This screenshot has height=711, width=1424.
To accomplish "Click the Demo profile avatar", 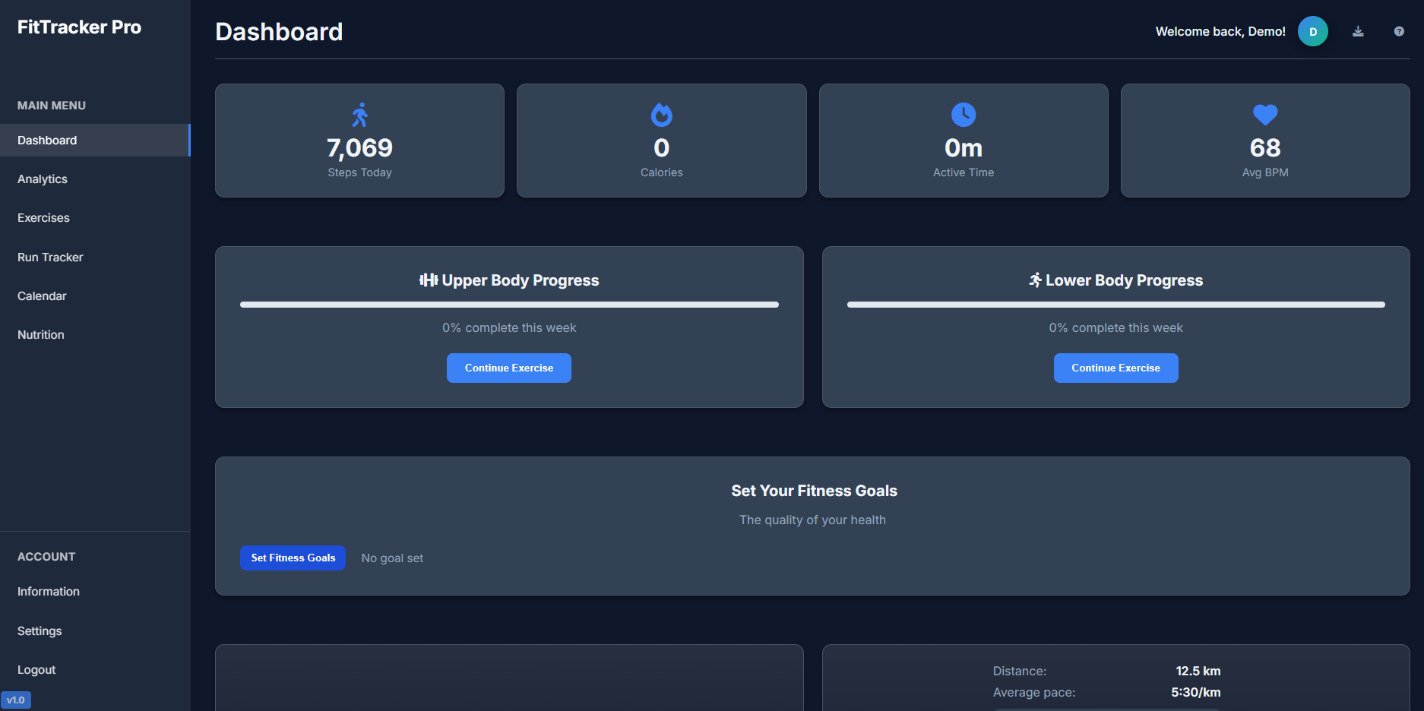I will pyautogui.click(x=1312, y=31).
